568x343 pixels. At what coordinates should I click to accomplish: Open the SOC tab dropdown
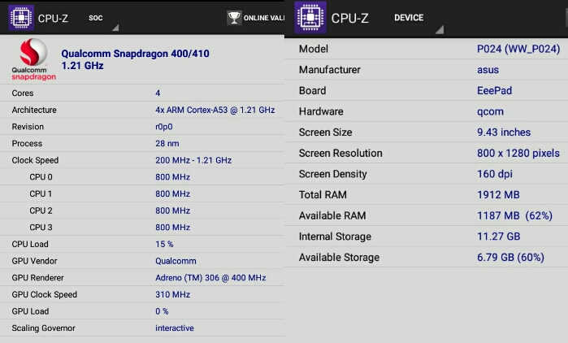pyautogui.click(x=96, y=18)
